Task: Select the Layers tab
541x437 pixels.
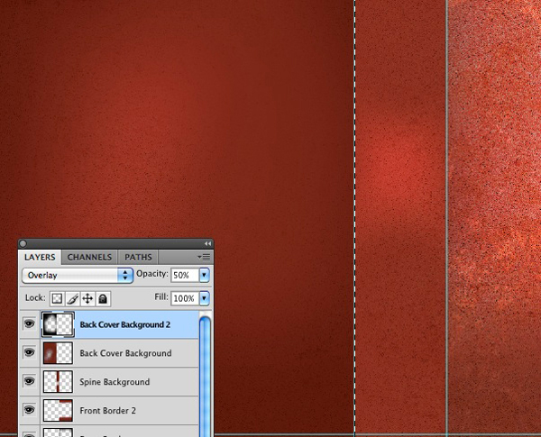Action: coord(40,258)
